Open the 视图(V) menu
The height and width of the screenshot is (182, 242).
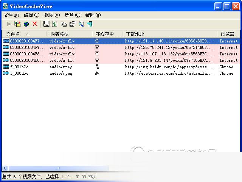pos(52,15)
